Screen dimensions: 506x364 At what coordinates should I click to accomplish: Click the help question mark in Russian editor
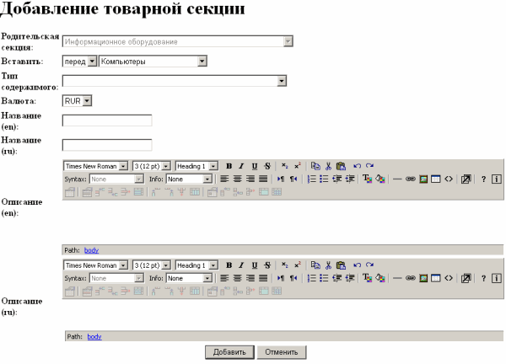pyautogui.click(x=483, y=277)
